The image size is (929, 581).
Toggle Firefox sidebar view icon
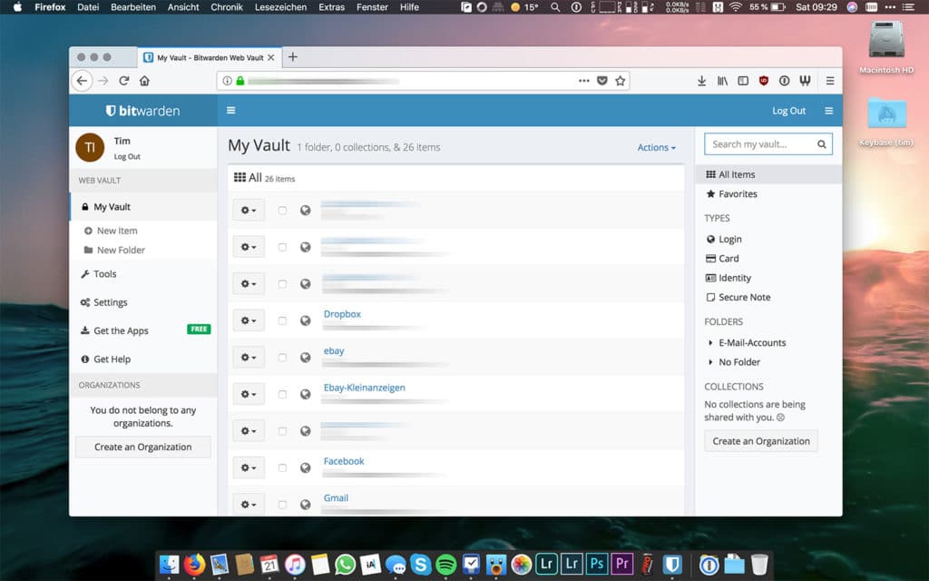[743, 81]
